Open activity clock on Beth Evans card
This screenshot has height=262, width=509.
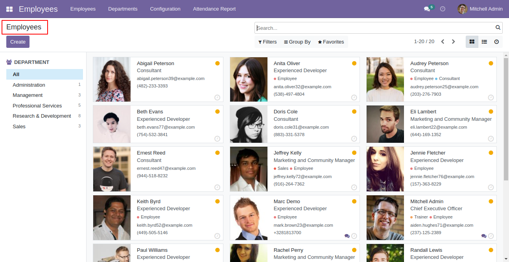pos(217,138)
